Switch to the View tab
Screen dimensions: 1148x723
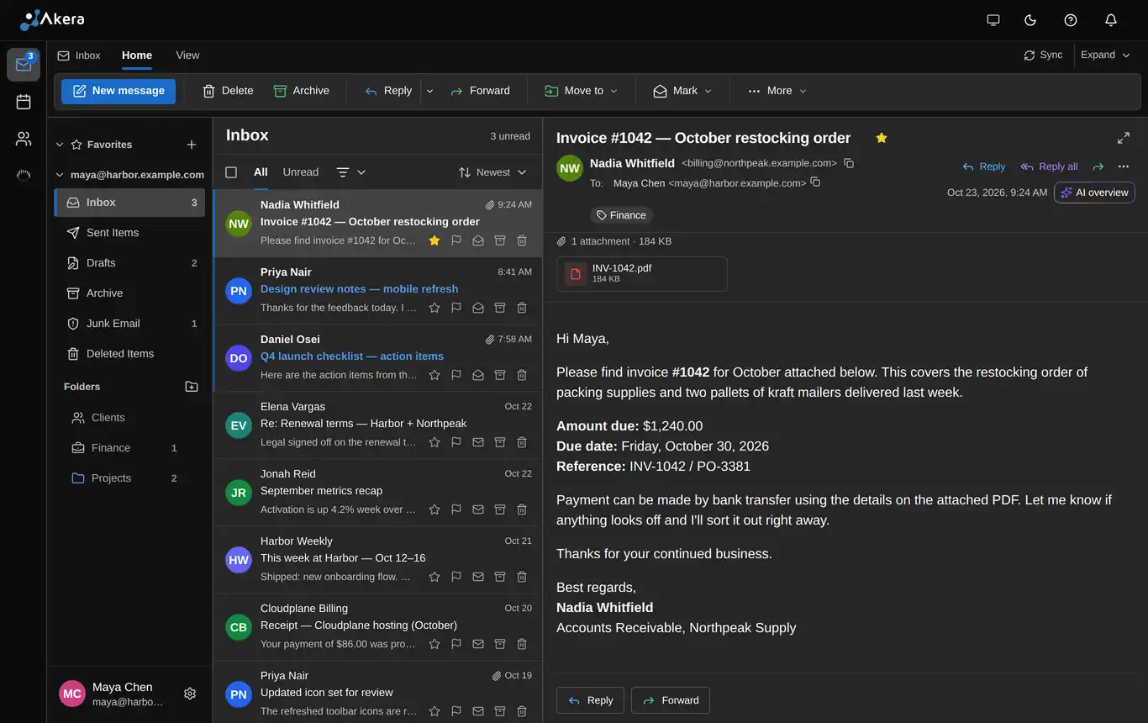pos(187,55)
